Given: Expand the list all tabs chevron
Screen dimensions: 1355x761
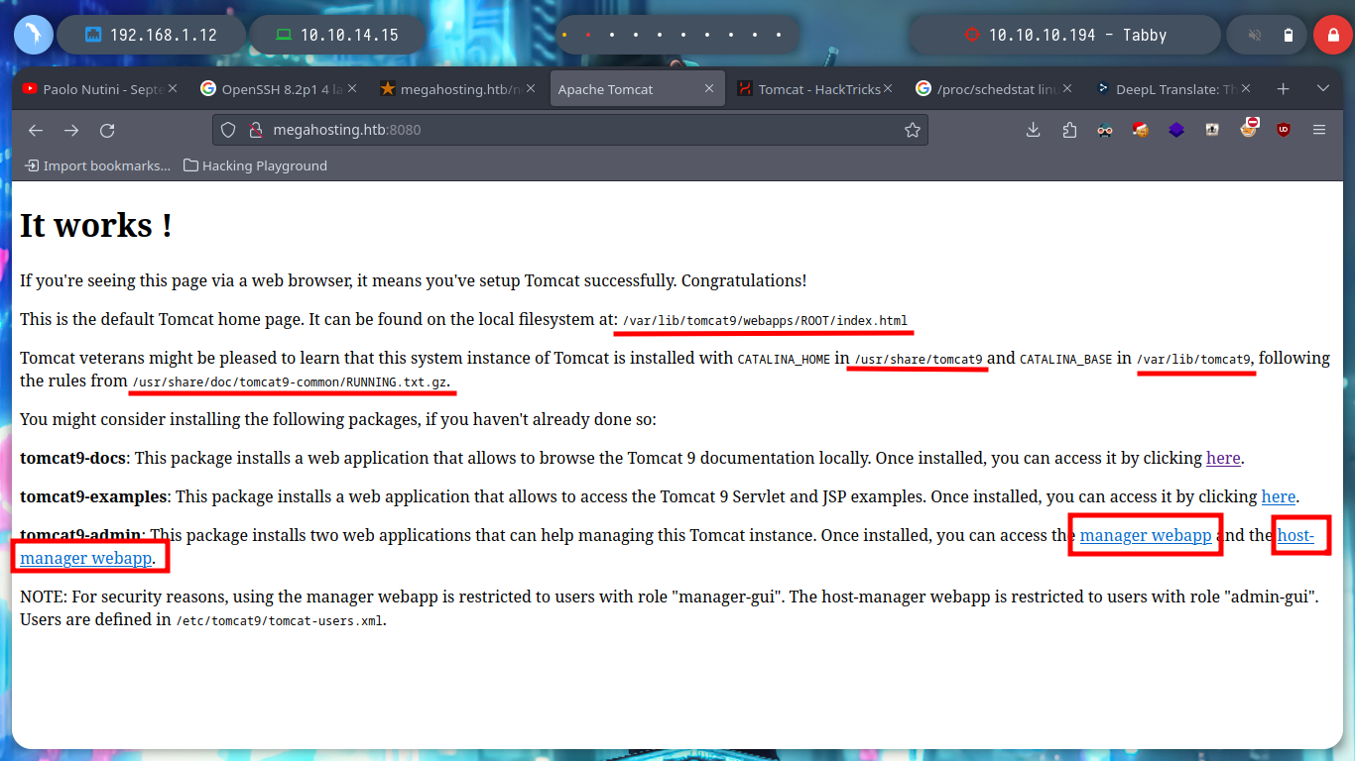Looking at the screenshot, I should click(x=1322, y=89).
